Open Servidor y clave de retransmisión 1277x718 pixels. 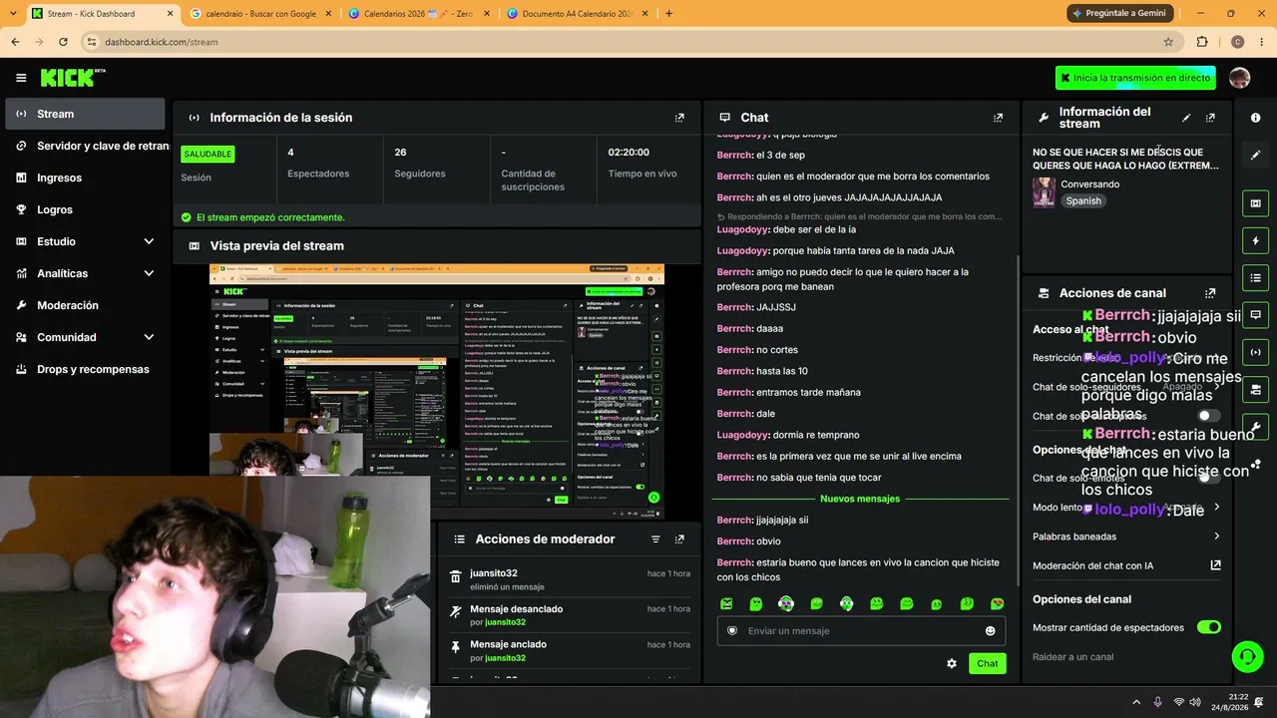pyautogui.click(x=85, y=146)
